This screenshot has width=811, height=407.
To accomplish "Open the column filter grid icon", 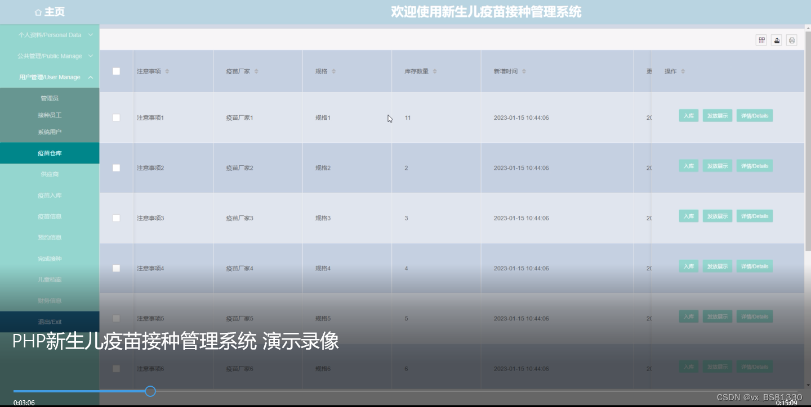I will pyautogui.click(x=761, y=40).
